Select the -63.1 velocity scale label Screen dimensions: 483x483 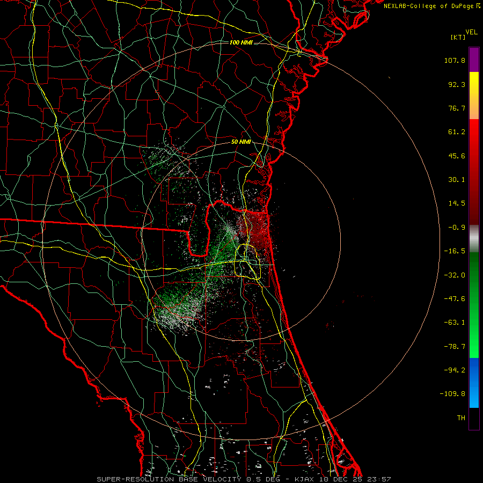click(x=455, y=323)
